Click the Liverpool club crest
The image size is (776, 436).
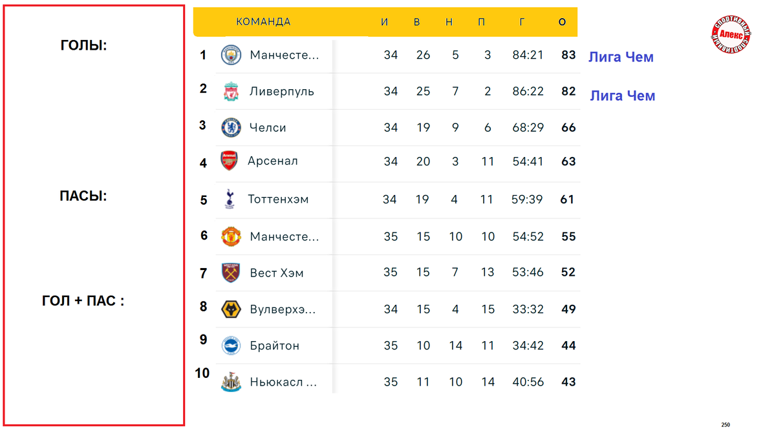pos(231,91)
